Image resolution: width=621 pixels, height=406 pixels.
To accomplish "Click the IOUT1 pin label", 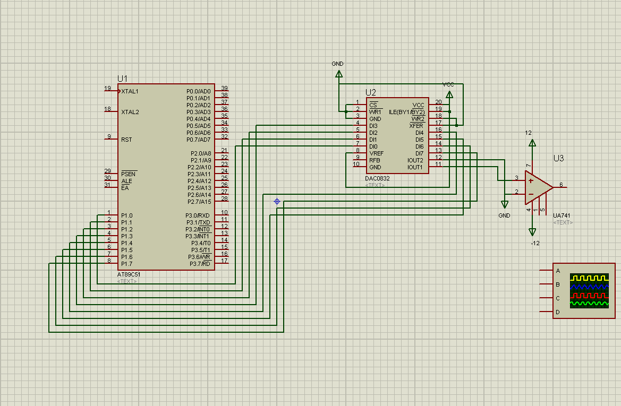I will click(415, 167).
